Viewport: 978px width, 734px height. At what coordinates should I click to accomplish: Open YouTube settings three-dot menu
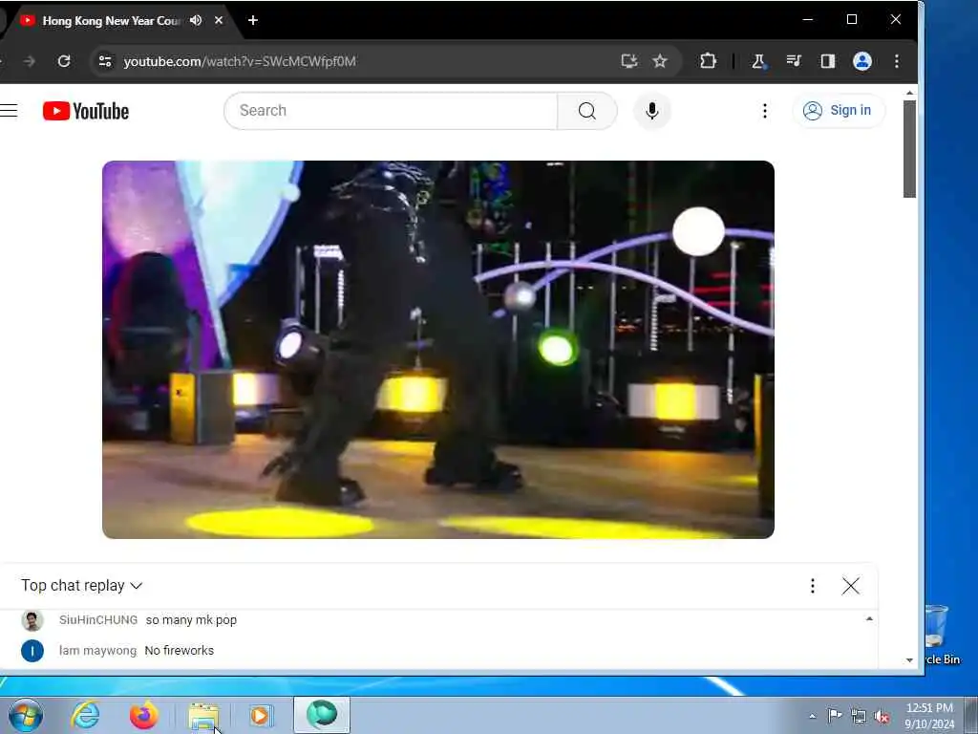pos(765,111)
